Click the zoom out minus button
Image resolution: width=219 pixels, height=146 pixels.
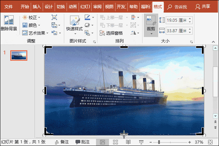pos(151,142)
